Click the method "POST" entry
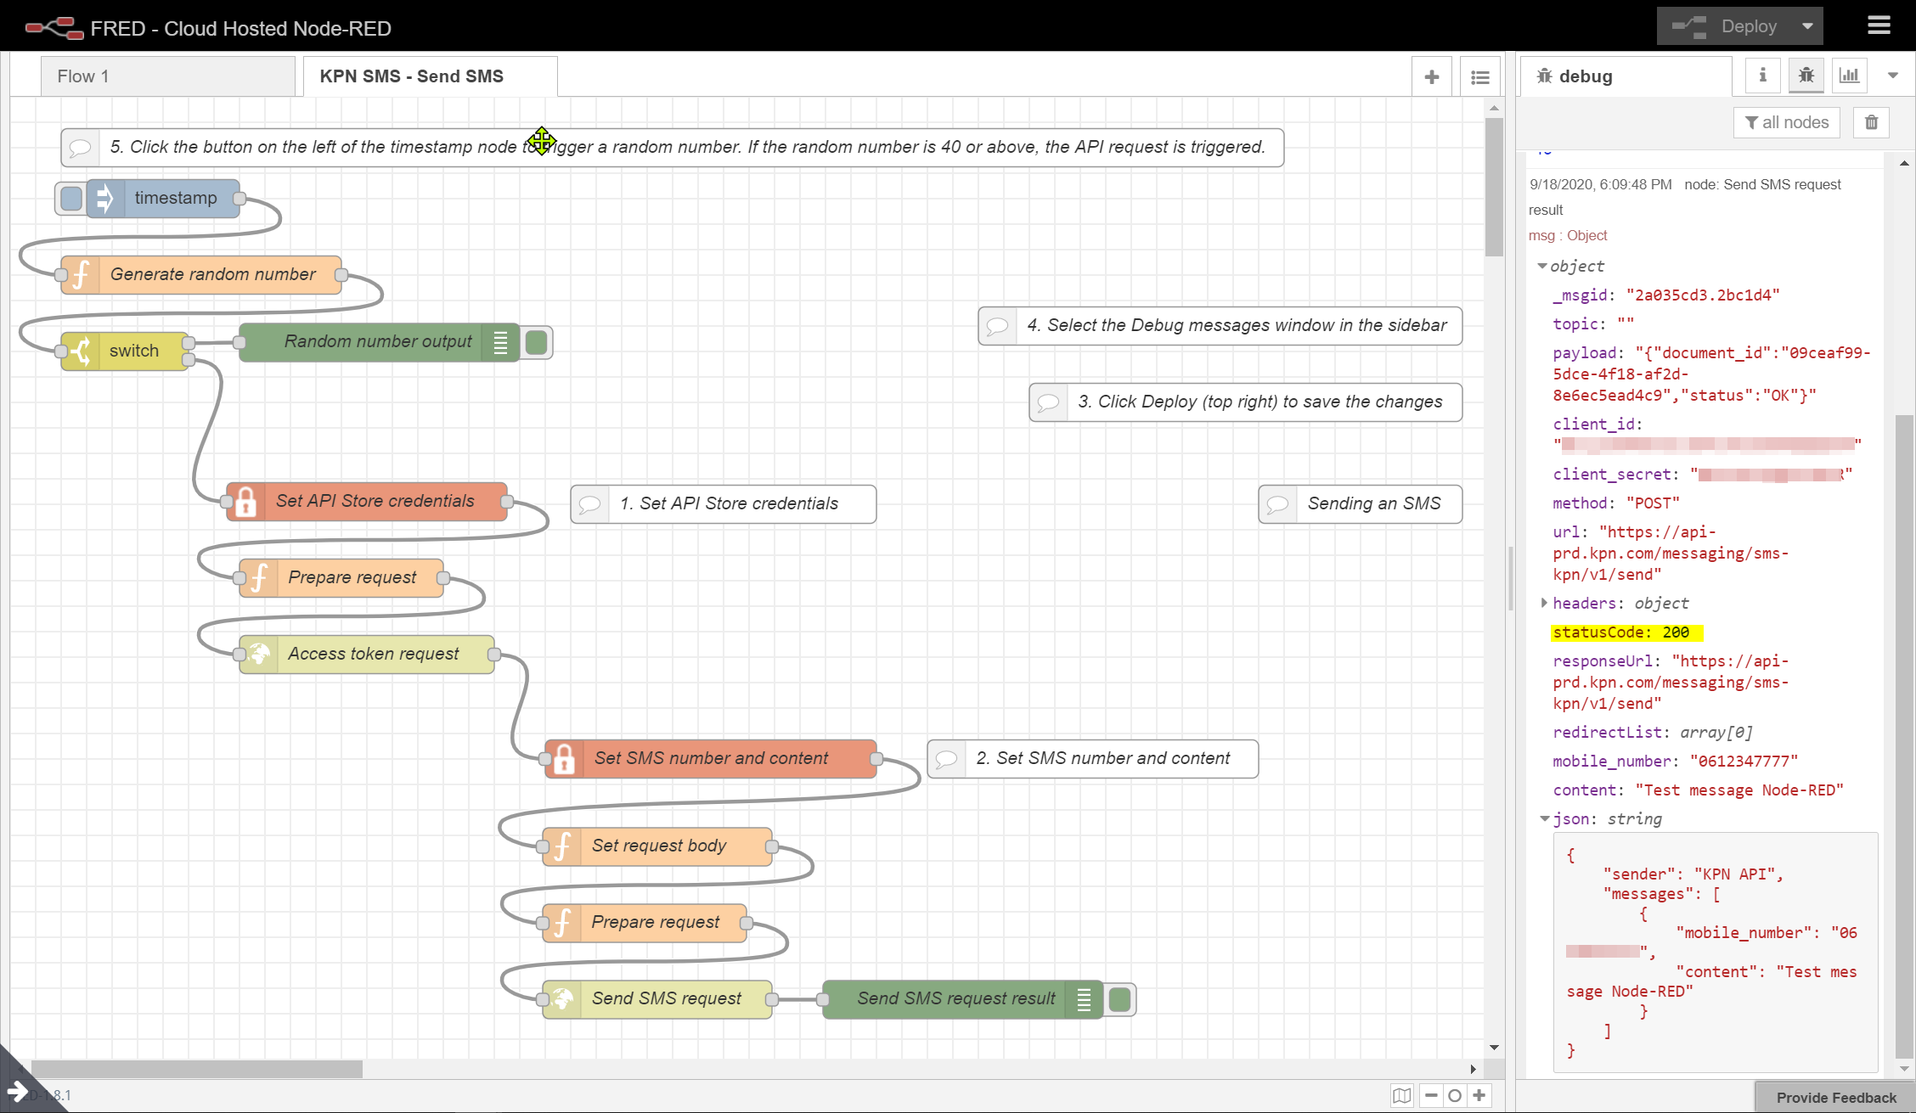Screen dimensions: 1916x1113 point(1616,503)
